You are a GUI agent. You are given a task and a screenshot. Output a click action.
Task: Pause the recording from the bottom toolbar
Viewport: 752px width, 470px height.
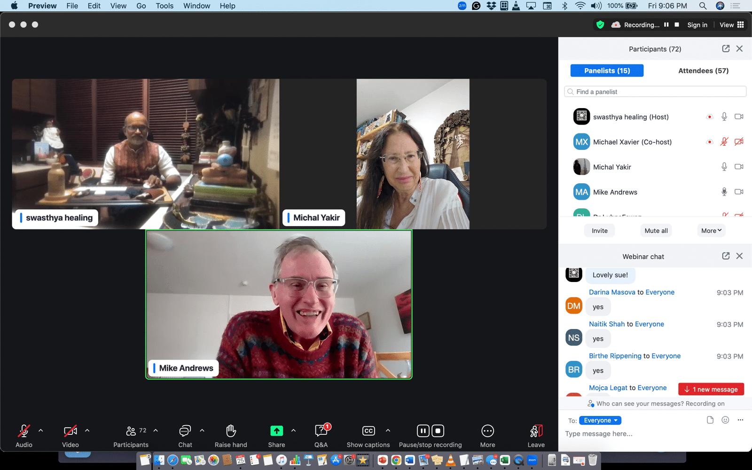[x=423, y=431]
